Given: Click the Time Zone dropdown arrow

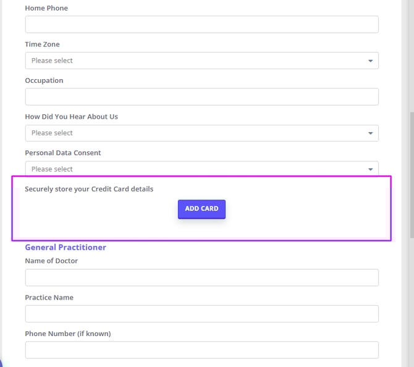Looking at the screenshot, I should [x=370, y=61].
